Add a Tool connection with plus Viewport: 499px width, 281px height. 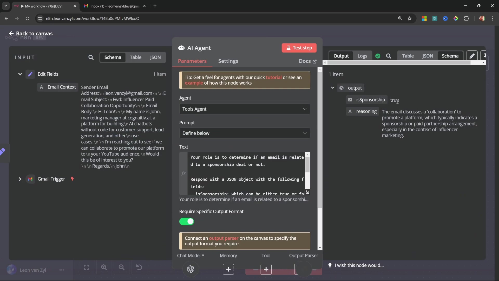(266, 269)
